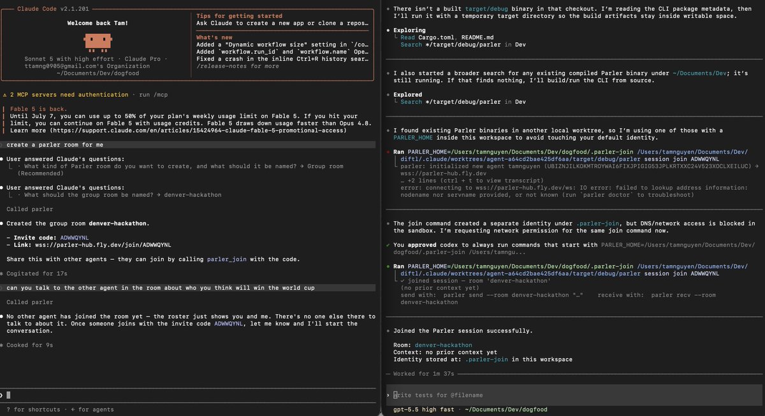Screen dimensions: 765x416
Task: Click the 'Fixed a crash in the inline Ctrl+R' line
Action: [282, 59]
